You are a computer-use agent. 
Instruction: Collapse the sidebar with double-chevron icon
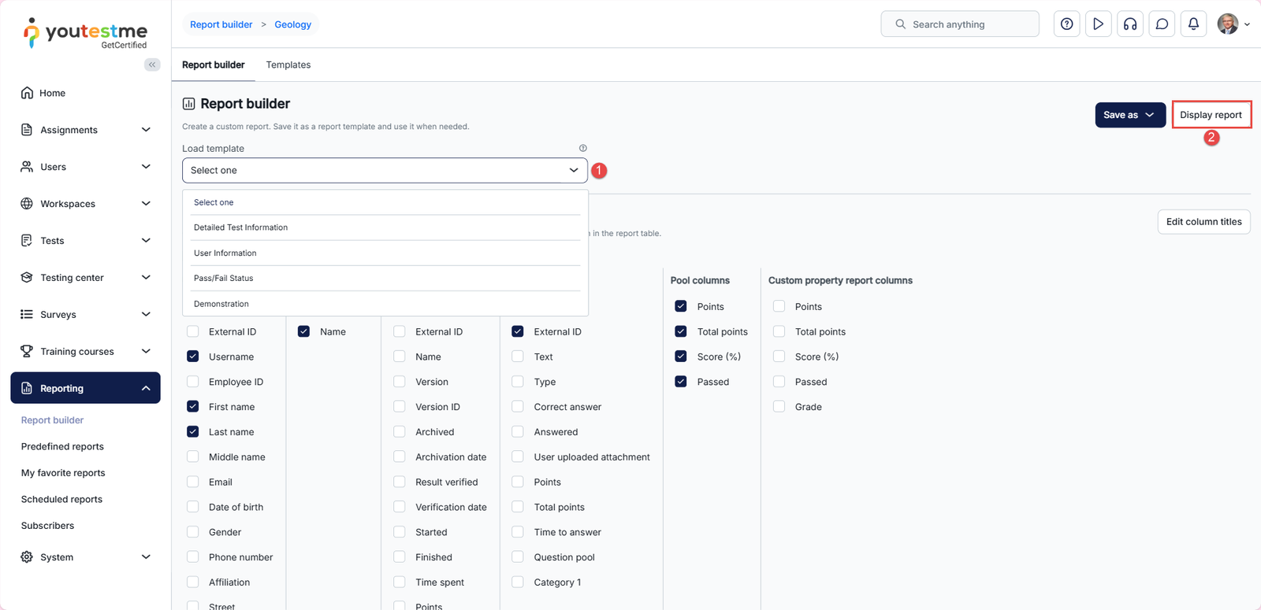pos(152,65)
